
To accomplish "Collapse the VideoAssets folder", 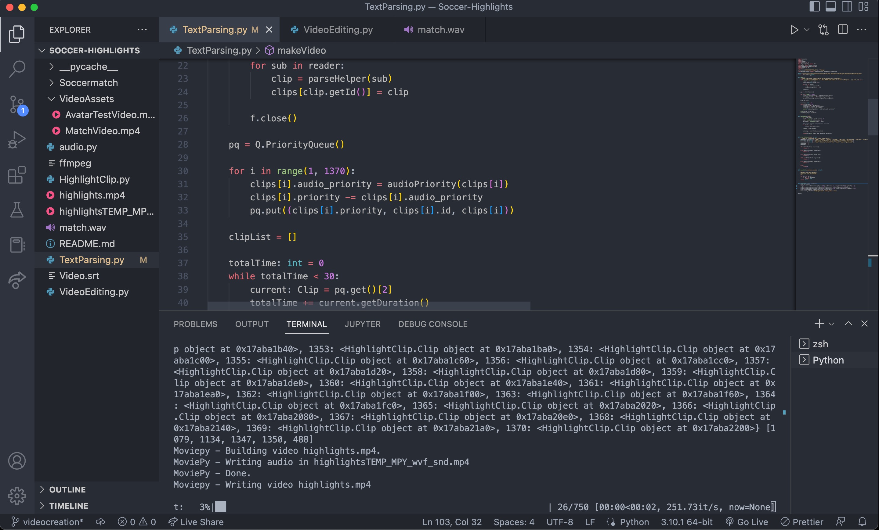I will (x=86, y=99).
